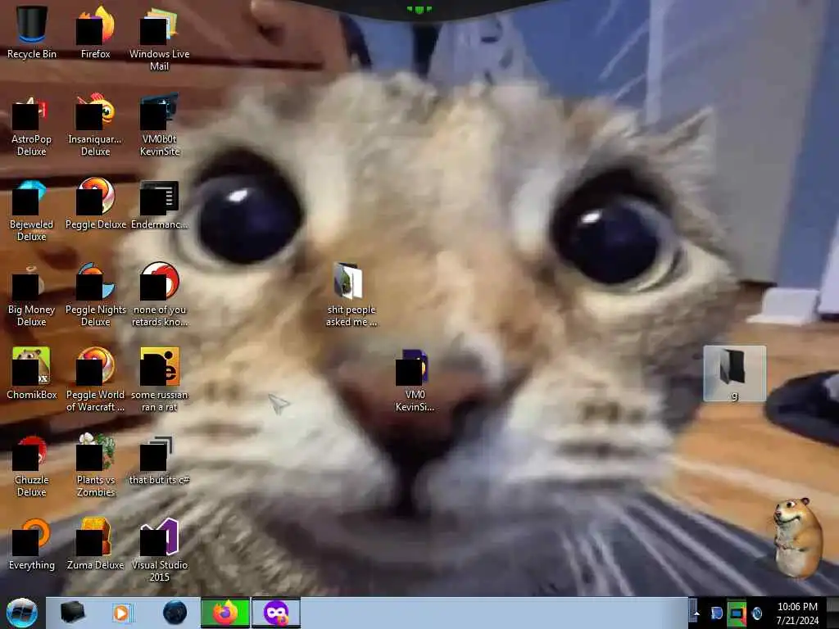Open the black box icon in taskbar
Viewport: 839px width, 629px height.
pyautogui.click(x=72, y=613)
